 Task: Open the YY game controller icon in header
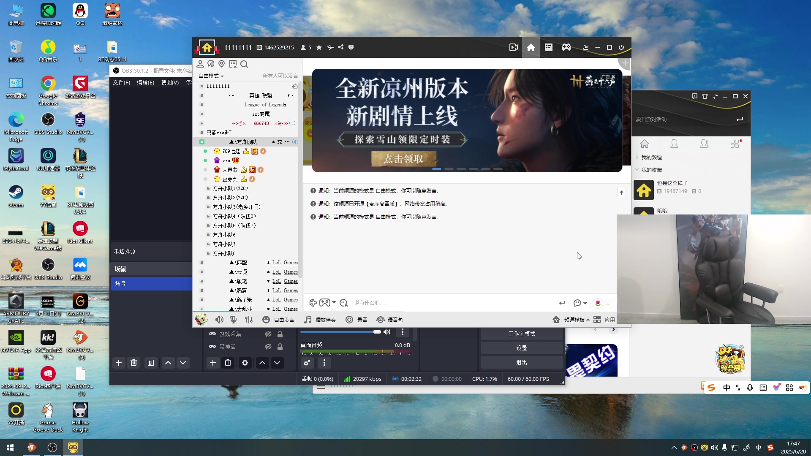point(566,47)
